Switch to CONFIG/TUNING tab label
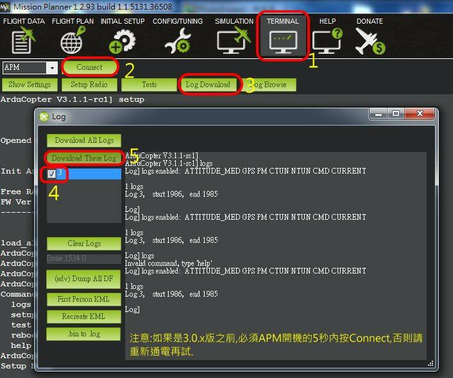The image size is (453, 378). click(178, 21)
